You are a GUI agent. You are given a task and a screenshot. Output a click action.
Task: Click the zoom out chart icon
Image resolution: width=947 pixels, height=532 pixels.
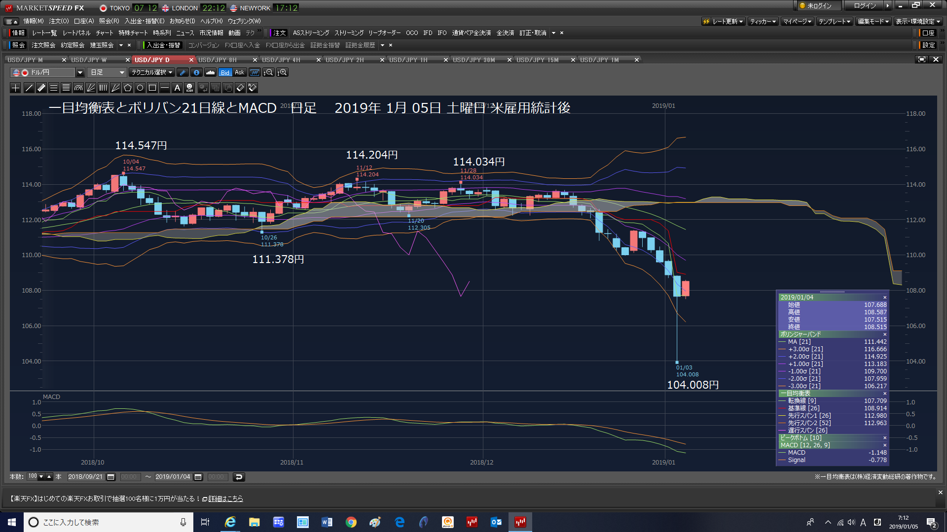(x=268, y=72)
